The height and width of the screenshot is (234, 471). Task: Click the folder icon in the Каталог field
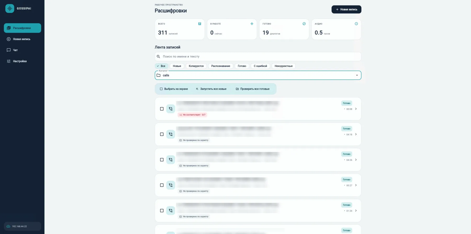[159, 75]
